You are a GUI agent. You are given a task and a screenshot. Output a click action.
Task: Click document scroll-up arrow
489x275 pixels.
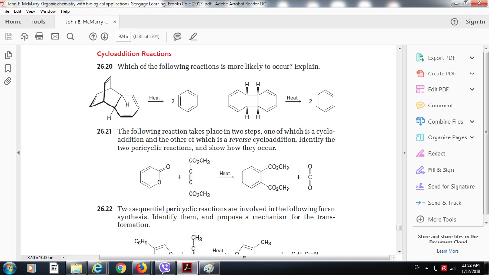click(x=399, y=48)
